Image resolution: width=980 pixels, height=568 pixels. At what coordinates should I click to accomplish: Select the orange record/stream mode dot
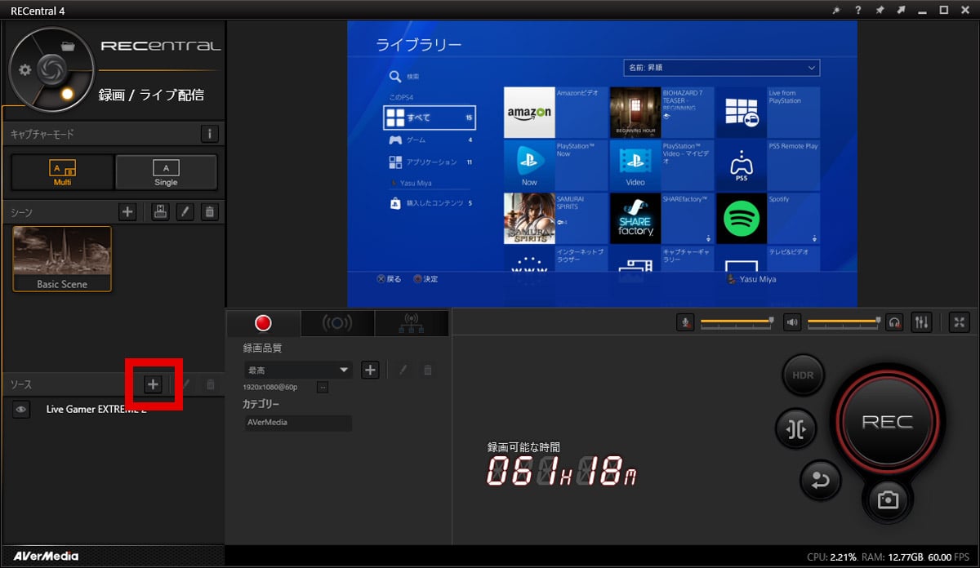pos(68,94)
